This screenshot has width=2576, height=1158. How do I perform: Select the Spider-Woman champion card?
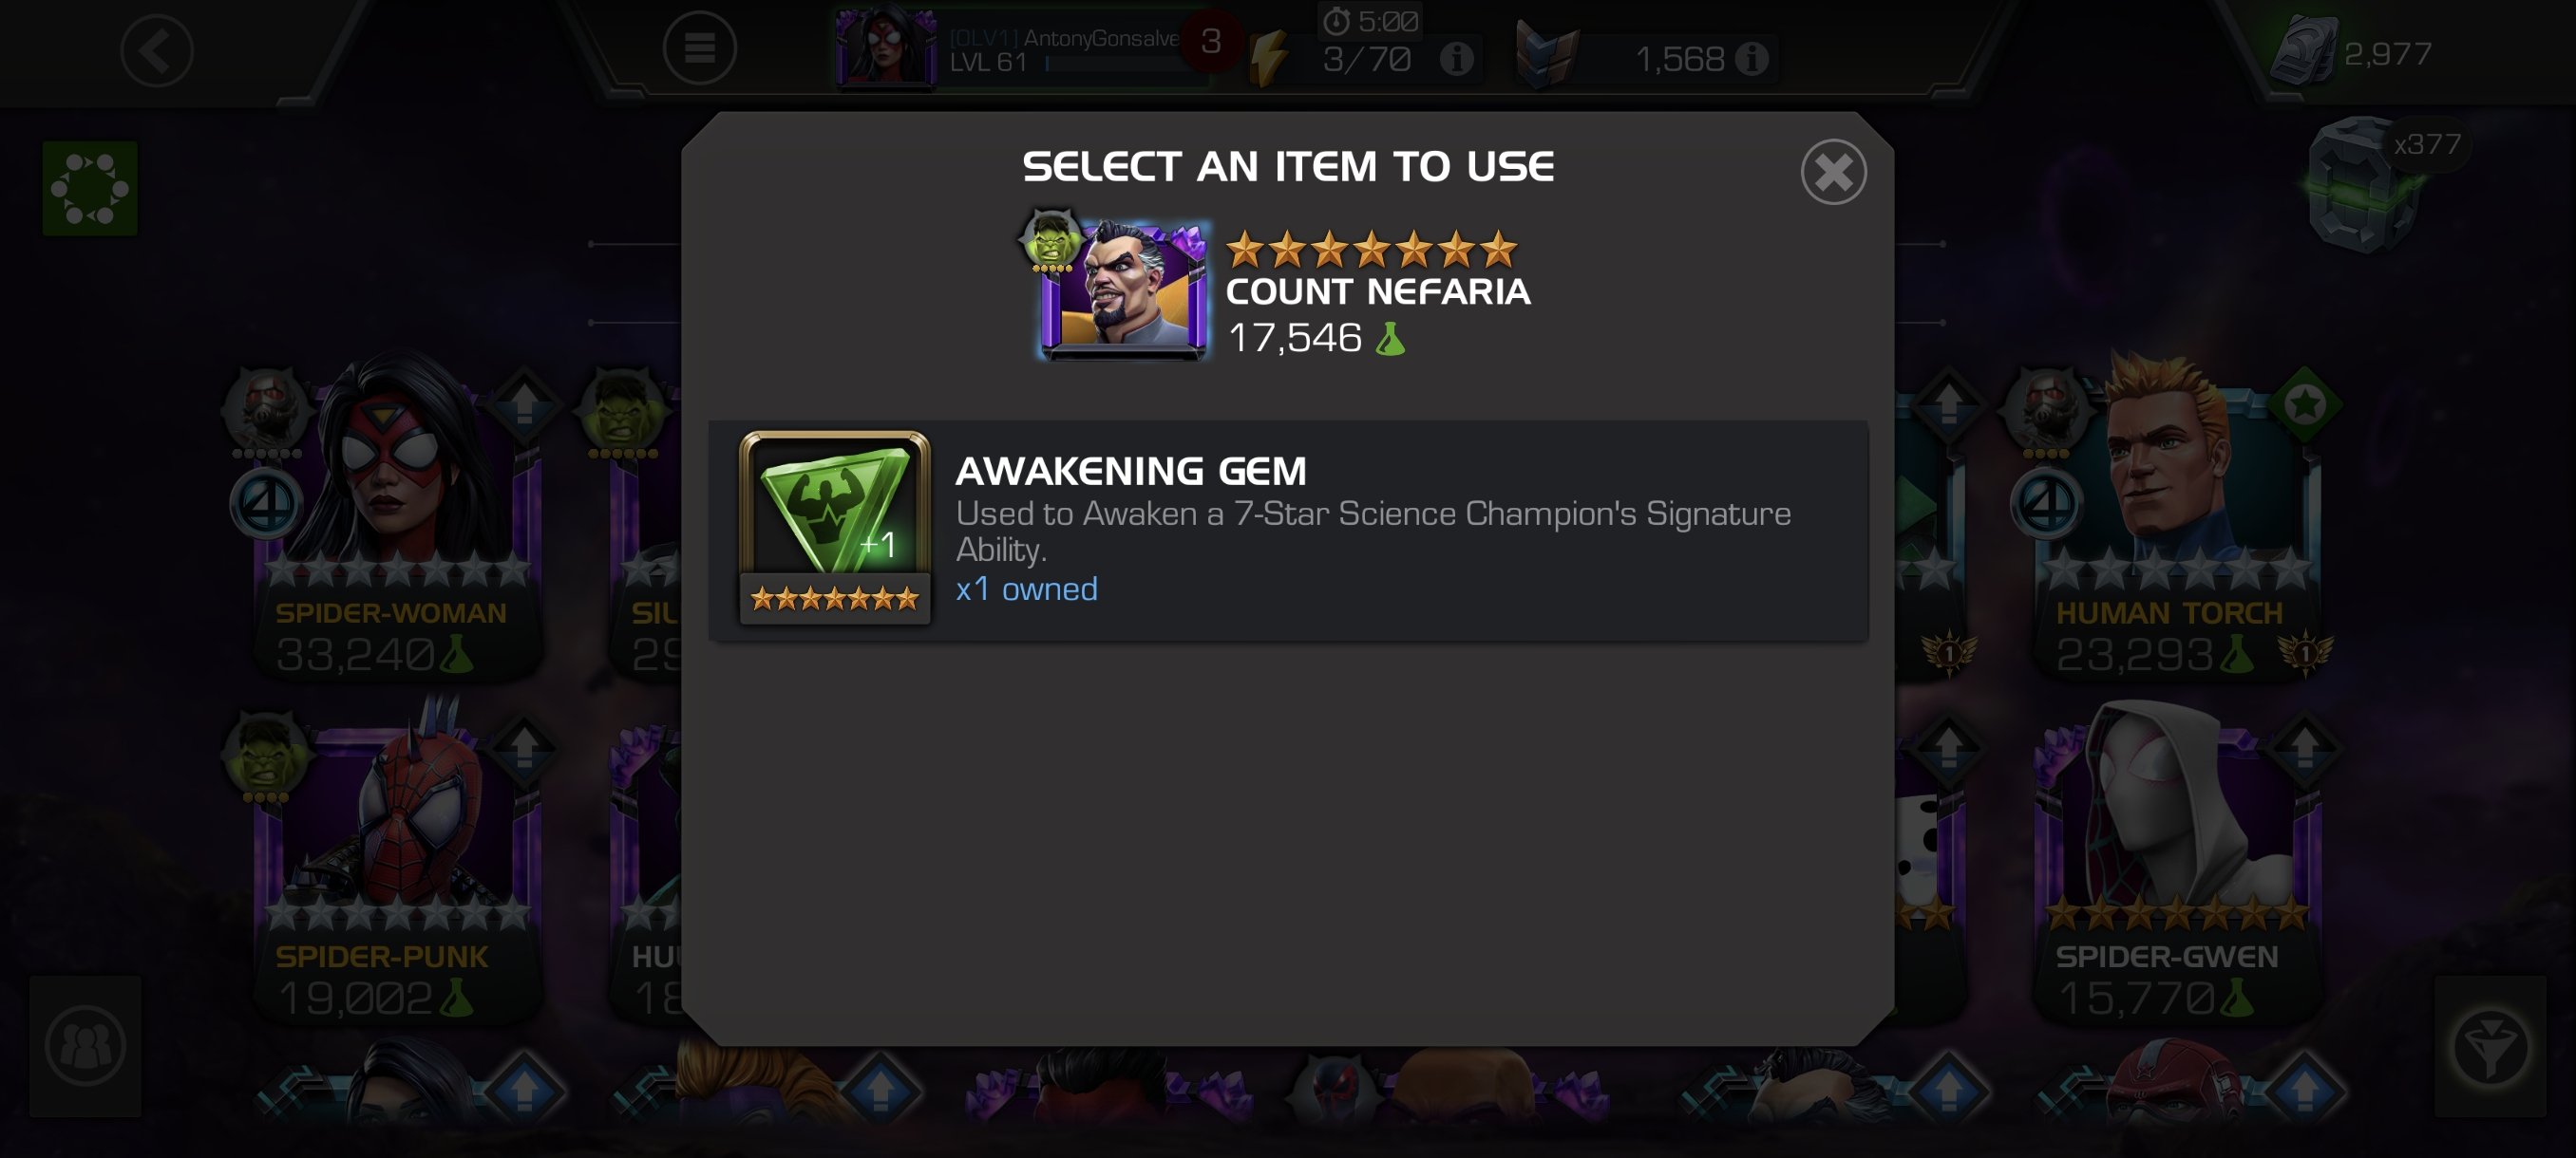click(395, 519)
